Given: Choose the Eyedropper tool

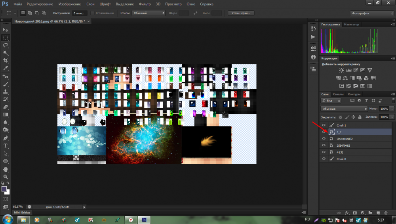Looking at the screenshot, I should tap(6, 68).
